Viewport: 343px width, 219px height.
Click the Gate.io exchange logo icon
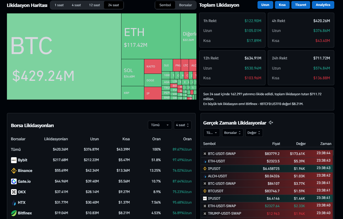[14, 181]
